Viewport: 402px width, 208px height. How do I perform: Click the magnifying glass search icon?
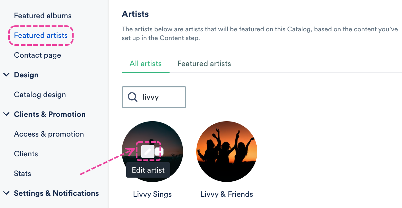tap(132, 97)
